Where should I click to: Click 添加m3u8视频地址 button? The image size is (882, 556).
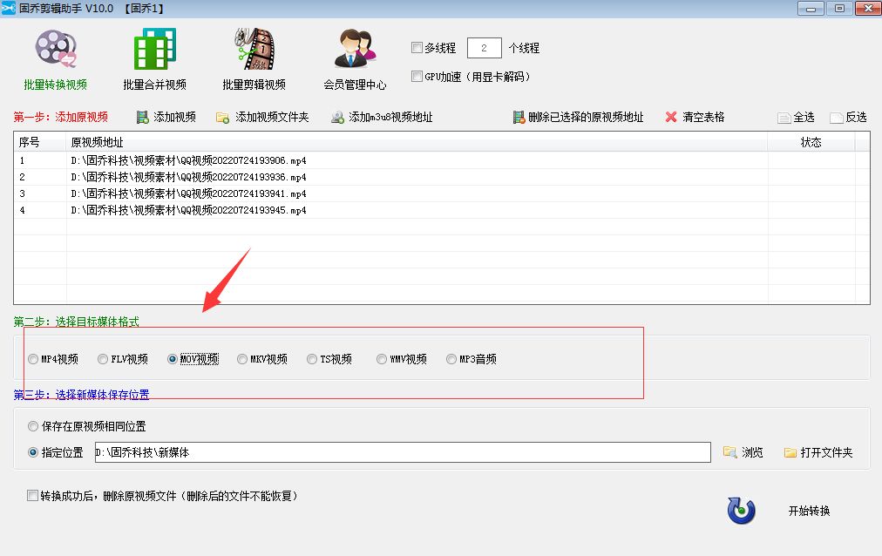(x=382, y=117)
